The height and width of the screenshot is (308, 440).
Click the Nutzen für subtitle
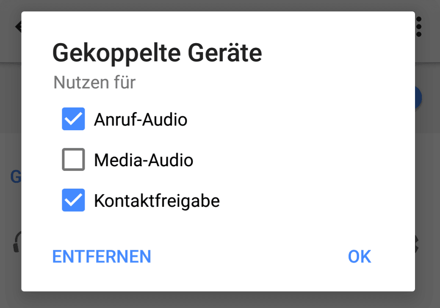tap(94, 82)
